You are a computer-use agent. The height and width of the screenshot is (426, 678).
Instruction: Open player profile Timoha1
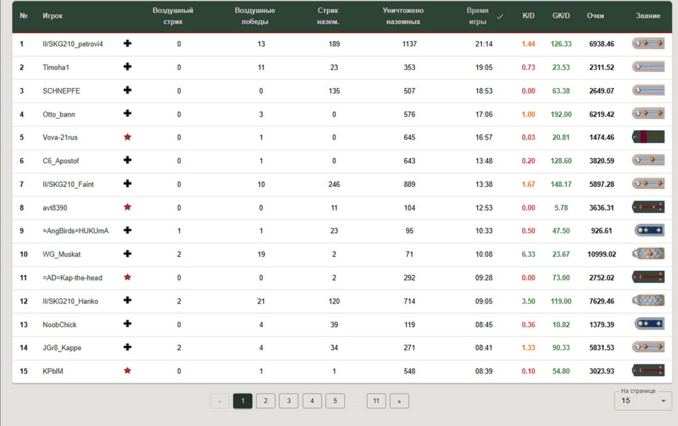tap(56, 68)
